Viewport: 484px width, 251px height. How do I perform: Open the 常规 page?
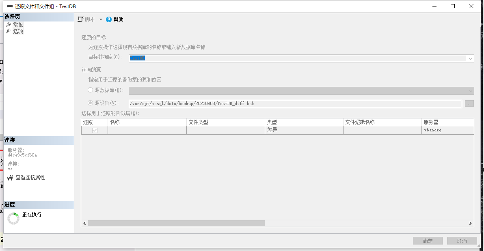click(18, 25)
